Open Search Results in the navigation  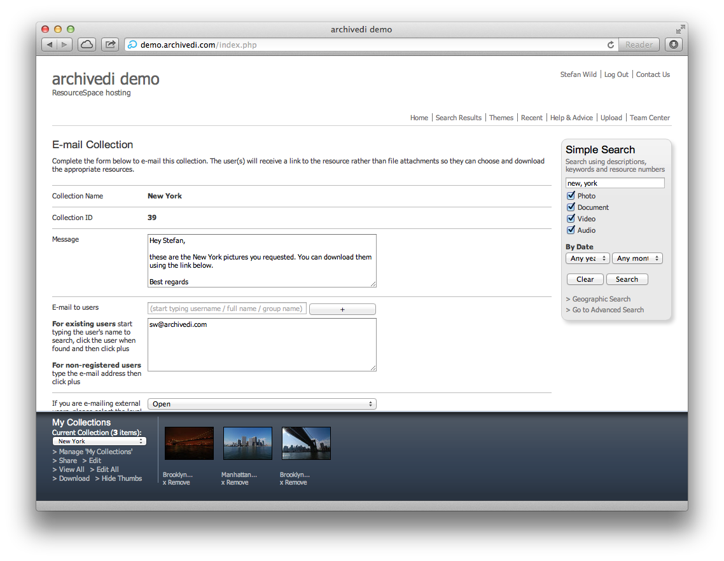click(x=459, y=118)
